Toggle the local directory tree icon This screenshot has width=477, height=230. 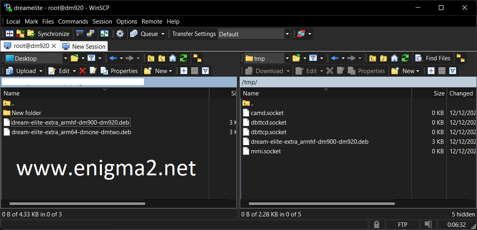pyautogui.click(x=198, y=58)
